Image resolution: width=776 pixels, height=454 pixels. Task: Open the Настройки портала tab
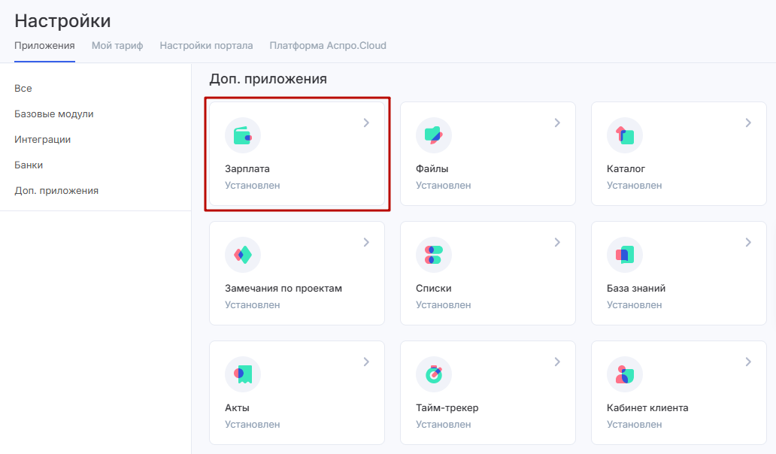coord(206,45)
